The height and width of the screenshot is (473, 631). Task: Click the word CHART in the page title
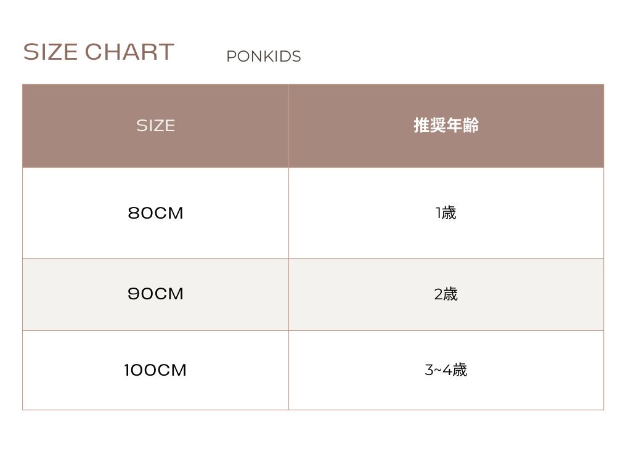tap(129, 52)
